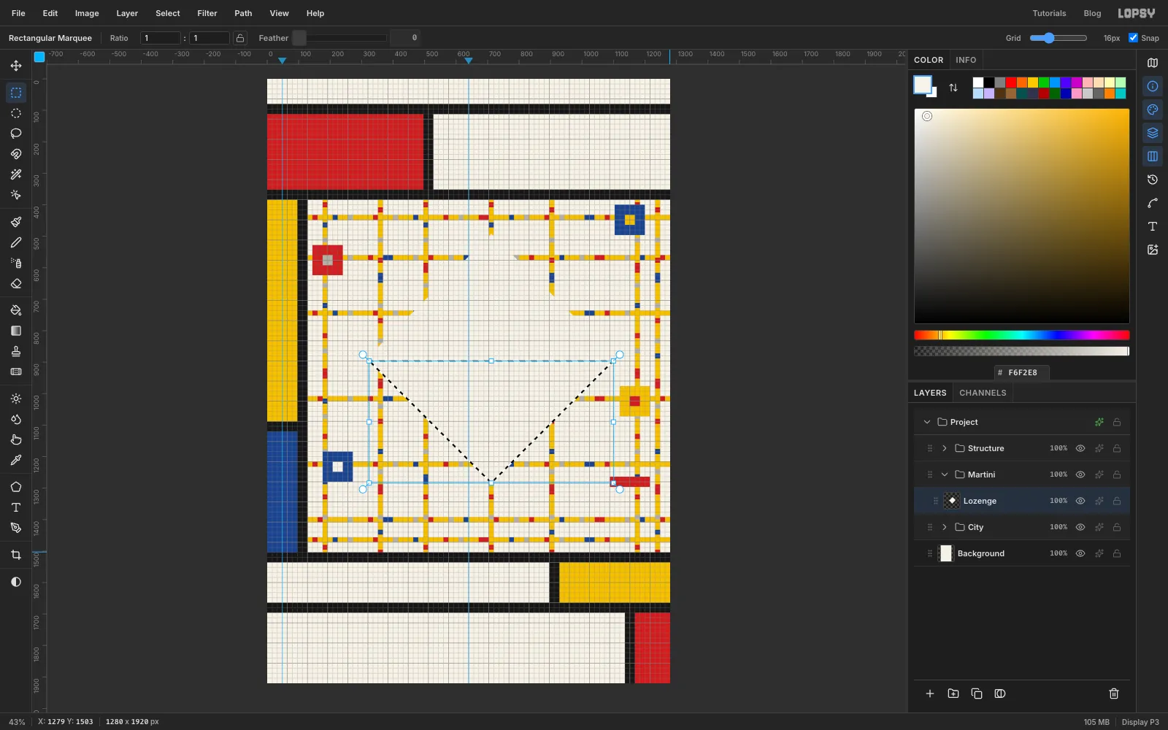The width and height of the screenshot is (1168, 730).
Task: Delete layer with trash icon
Action: point(1114,693)
